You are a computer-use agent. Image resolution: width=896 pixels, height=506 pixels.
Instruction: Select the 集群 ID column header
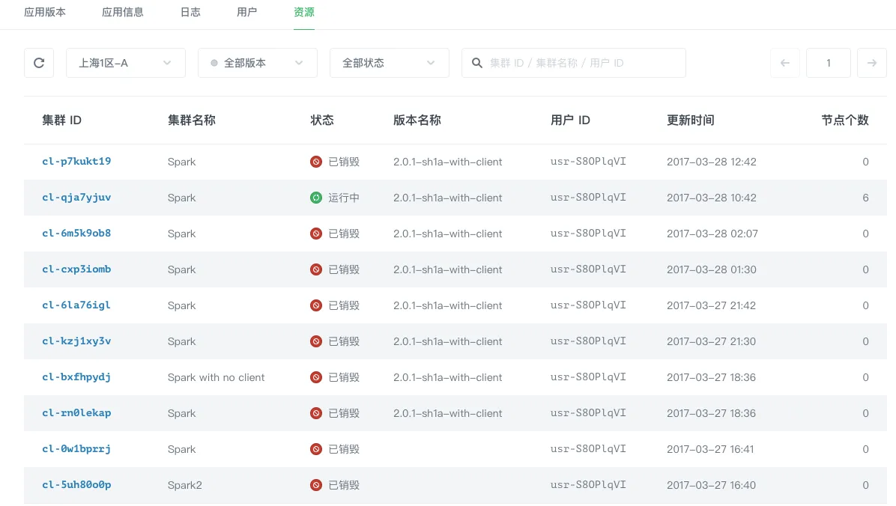[61, 120]
